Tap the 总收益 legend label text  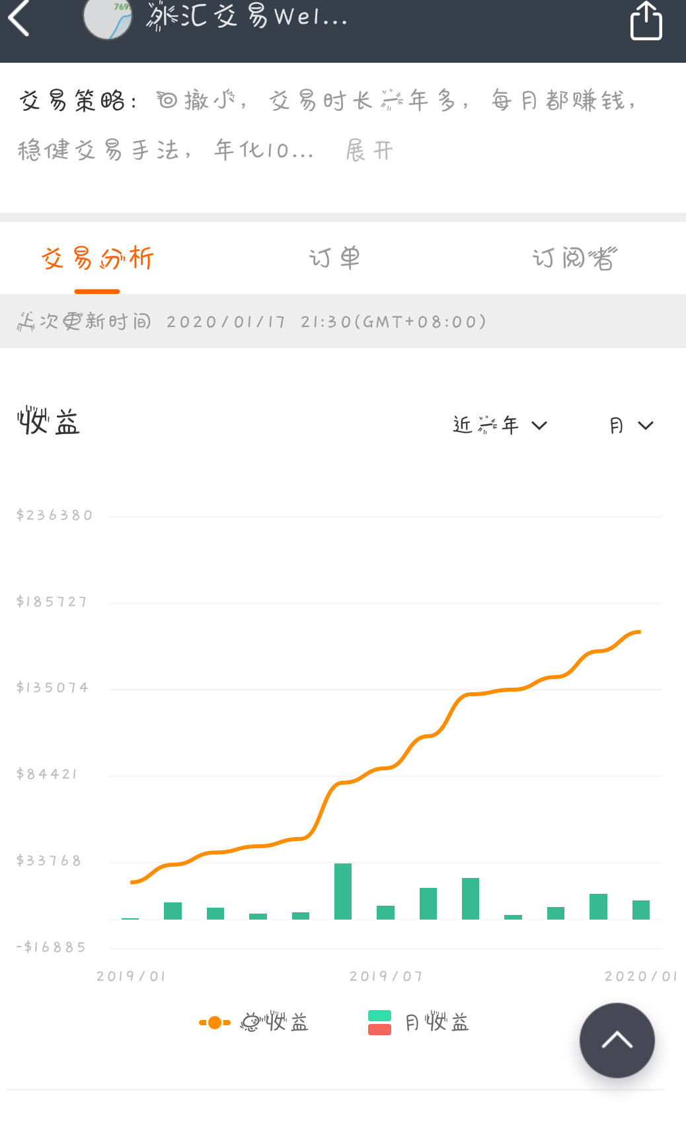(x=274, y=1023)
